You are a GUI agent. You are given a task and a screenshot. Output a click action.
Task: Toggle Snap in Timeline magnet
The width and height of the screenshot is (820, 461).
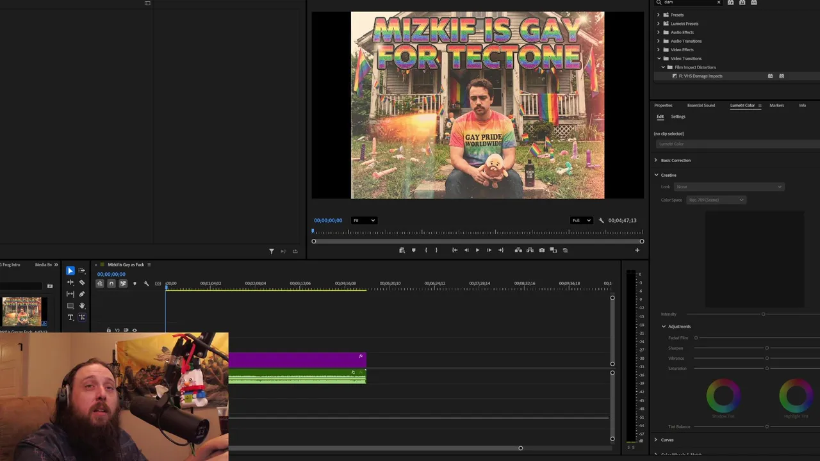coord(111,284)
